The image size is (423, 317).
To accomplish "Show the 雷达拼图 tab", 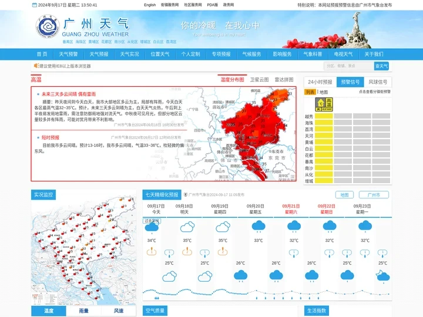I will (284, 79).
